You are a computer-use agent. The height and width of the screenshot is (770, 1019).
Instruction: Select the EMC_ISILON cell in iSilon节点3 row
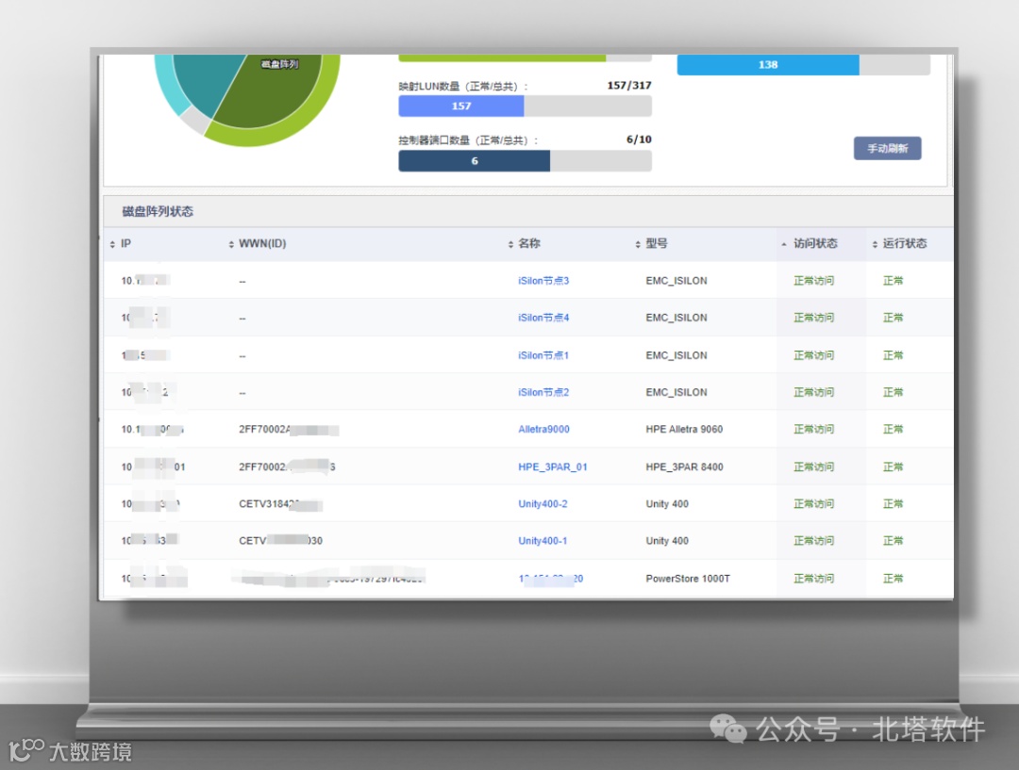[x=677, y=281]
